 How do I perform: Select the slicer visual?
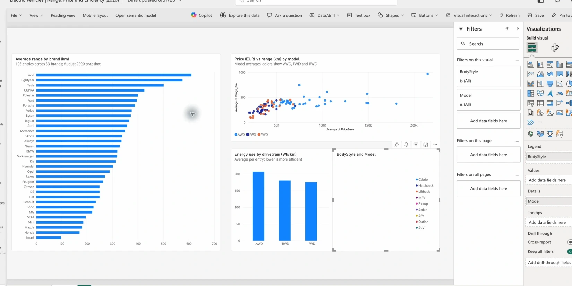tap(530, 103)
